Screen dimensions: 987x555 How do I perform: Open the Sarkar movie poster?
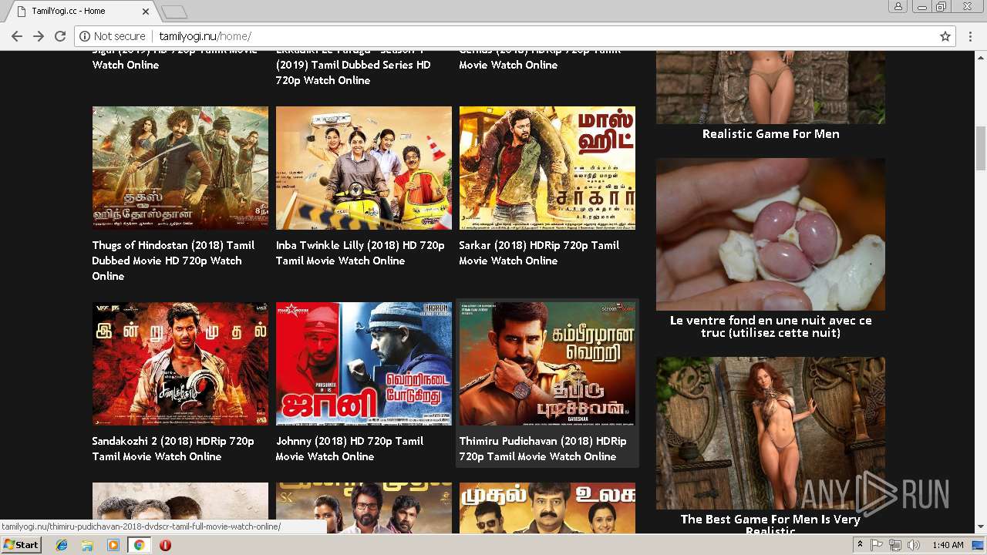(547, 168)
